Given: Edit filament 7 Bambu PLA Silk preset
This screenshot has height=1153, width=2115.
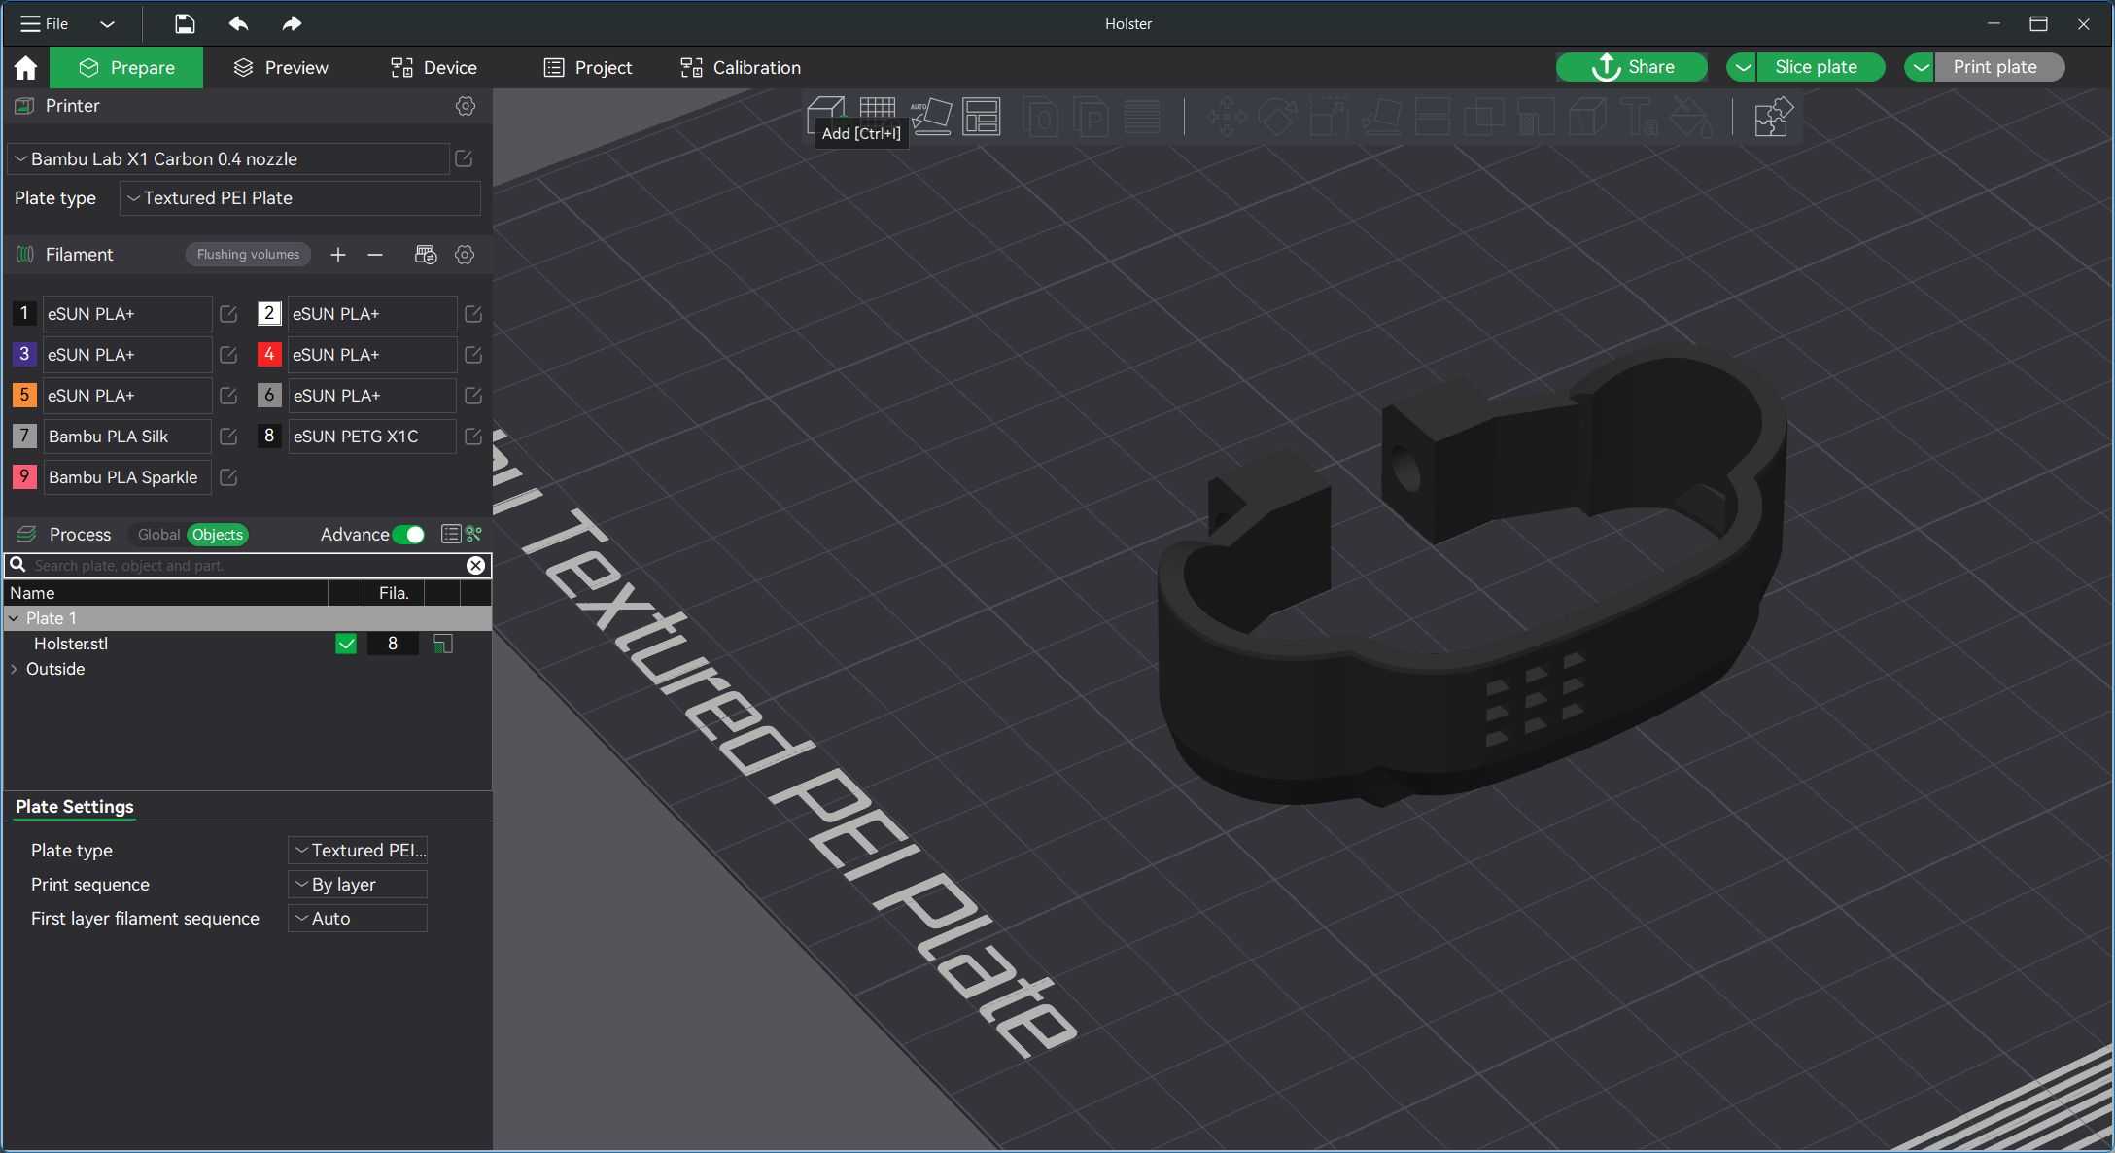Looking at the screenshot, I should [228, 437].
